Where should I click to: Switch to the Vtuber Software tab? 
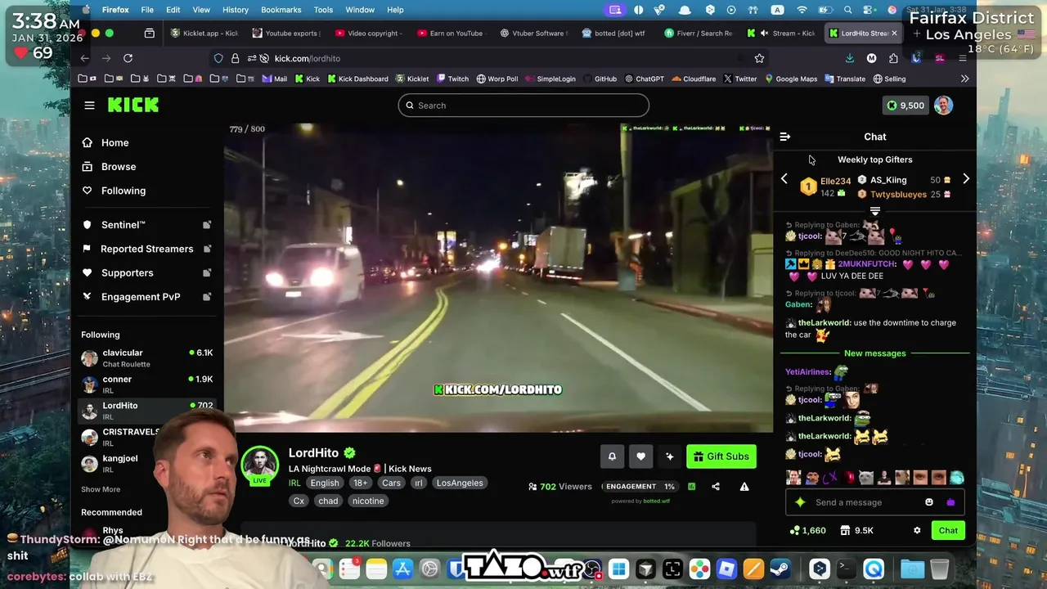pyautogui.click(x=532, y=34)
